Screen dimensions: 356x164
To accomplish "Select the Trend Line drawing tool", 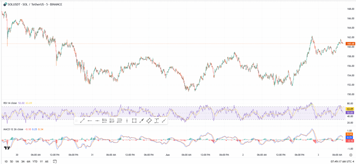I will pyautogui.click(x=82, y=121).
